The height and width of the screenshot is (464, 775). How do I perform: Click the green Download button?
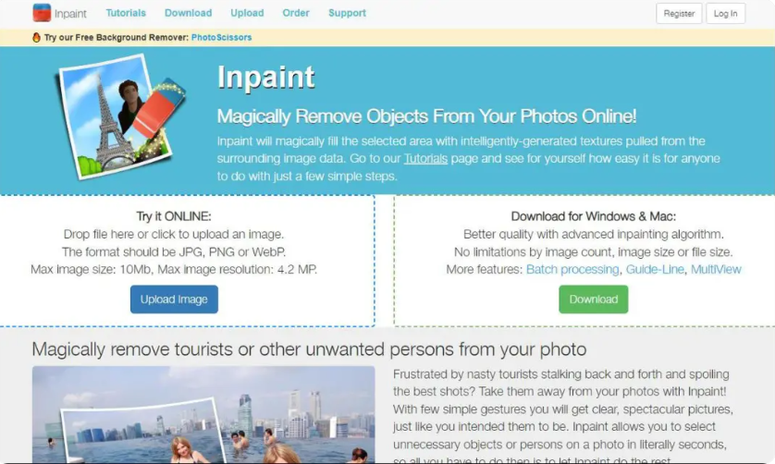click(593, 299)
